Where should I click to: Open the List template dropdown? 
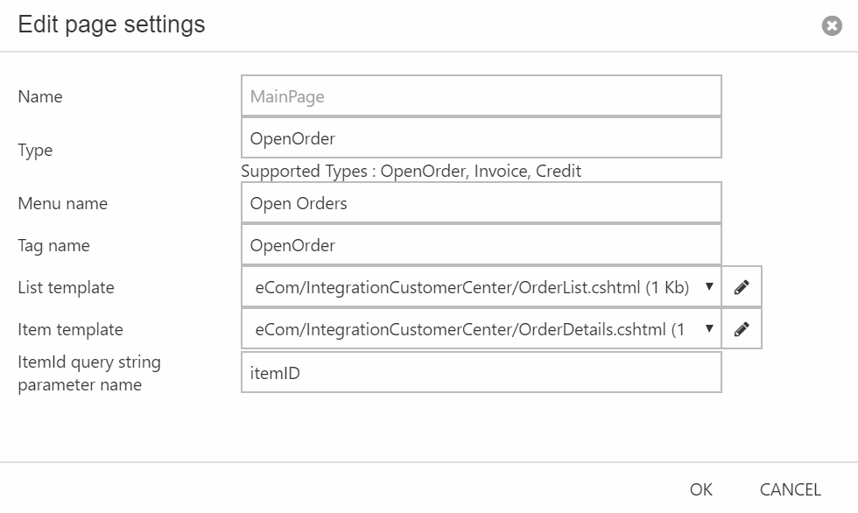pyautogui.click(x=481, y=287)
